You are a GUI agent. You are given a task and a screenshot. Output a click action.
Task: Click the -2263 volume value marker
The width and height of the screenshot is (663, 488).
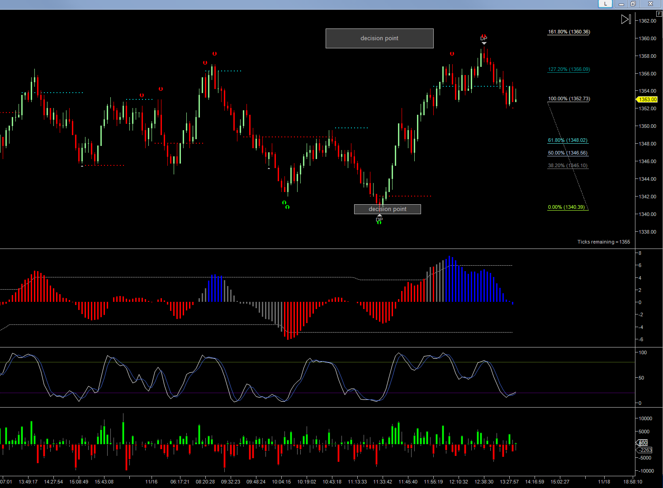point(645,450)
